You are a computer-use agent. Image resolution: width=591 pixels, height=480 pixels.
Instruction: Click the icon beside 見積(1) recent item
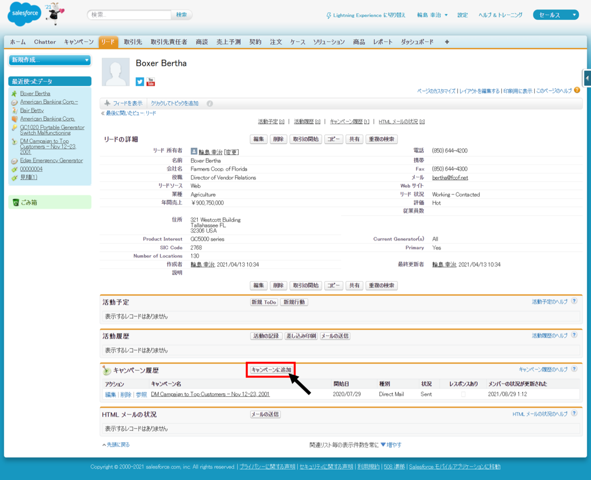(x=15, y=177)
